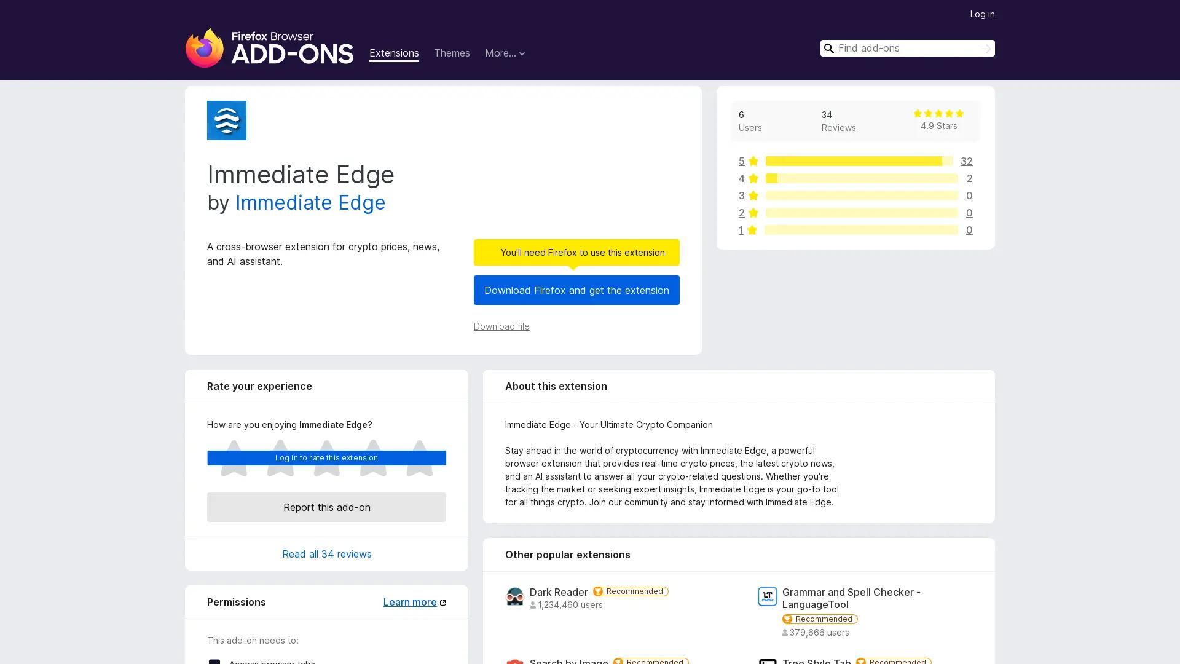This screenshot has height=664, width=1180.
Task: Open the Dark Reader extension icon
Action: pos(515,596)
